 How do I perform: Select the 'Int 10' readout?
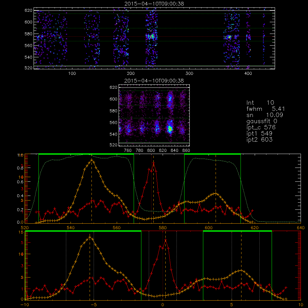[260, 103]
